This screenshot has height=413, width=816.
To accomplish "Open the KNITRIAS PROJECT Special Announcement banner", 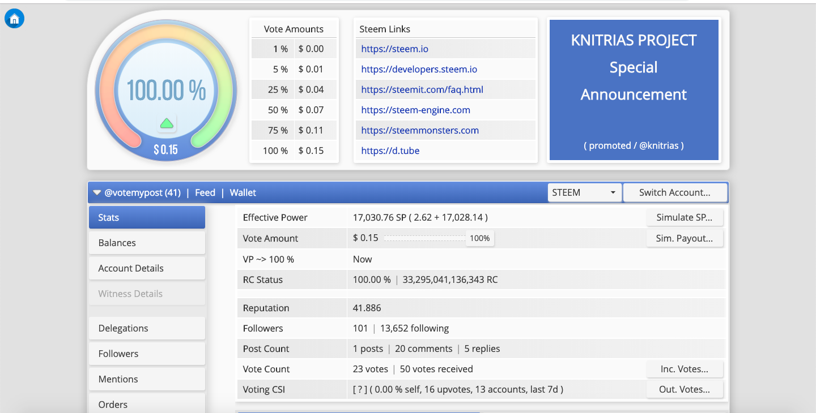I will click(x=634, y=90).
